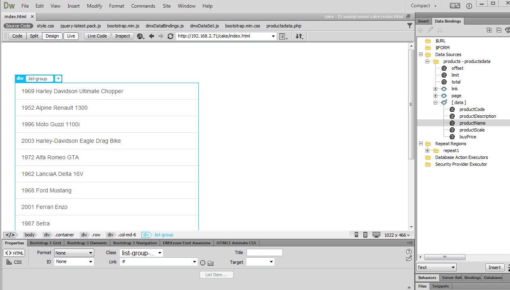The image size is (510, 290).
Task: Open the ID dropdown in Properties
Action: pyautogui.click(x=74, y=261)
